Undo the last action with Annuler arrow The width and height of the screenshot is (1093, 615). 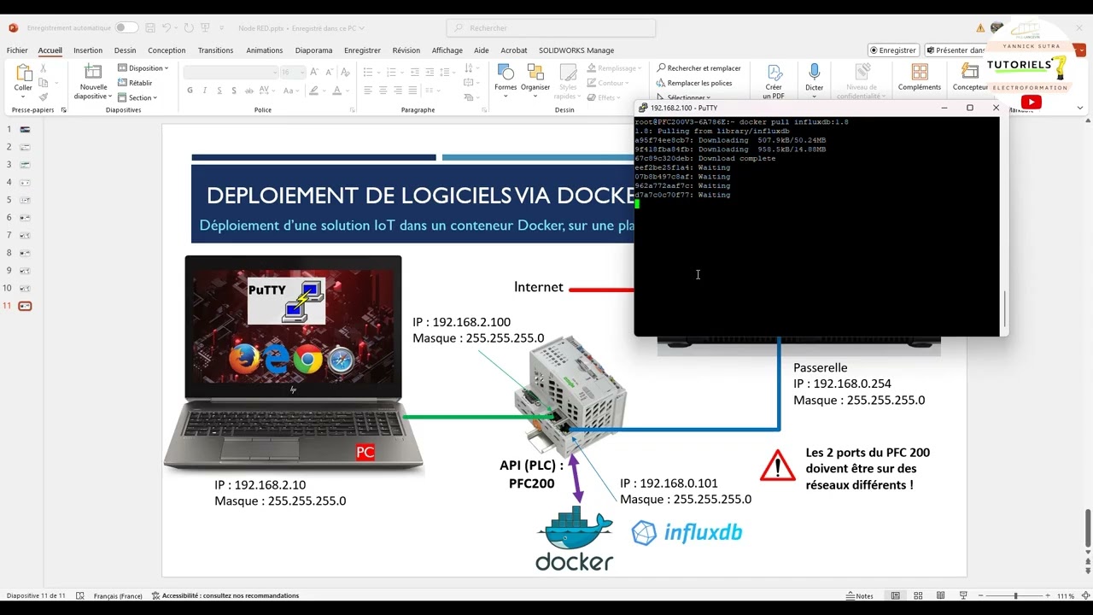(x=168, y=28)
